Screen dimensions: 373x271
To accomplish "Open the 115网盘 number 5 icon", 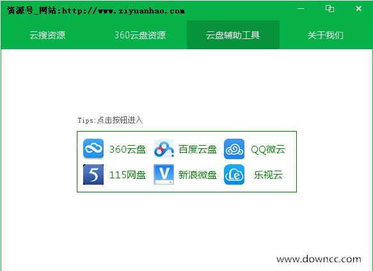I will click(93, 174).
